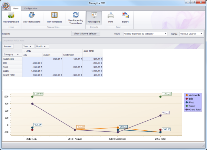Select the Bills row header
This screenshot has width=207, height=150.
click(x=12, y=63)
